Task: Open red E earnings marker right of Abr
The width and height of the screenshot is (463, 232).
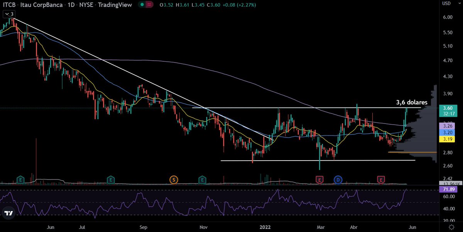Action: (x=381, y=180)
